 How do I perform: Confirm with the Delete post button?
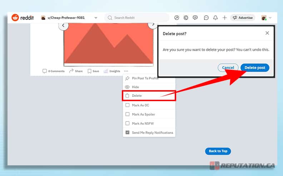tap(255, 68)
